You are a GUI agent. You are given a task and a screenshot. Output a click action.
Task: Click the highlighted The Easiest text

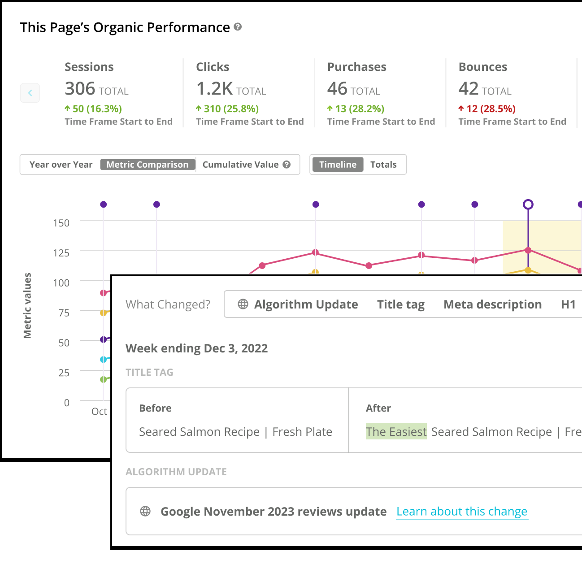(x=396, y=431)
